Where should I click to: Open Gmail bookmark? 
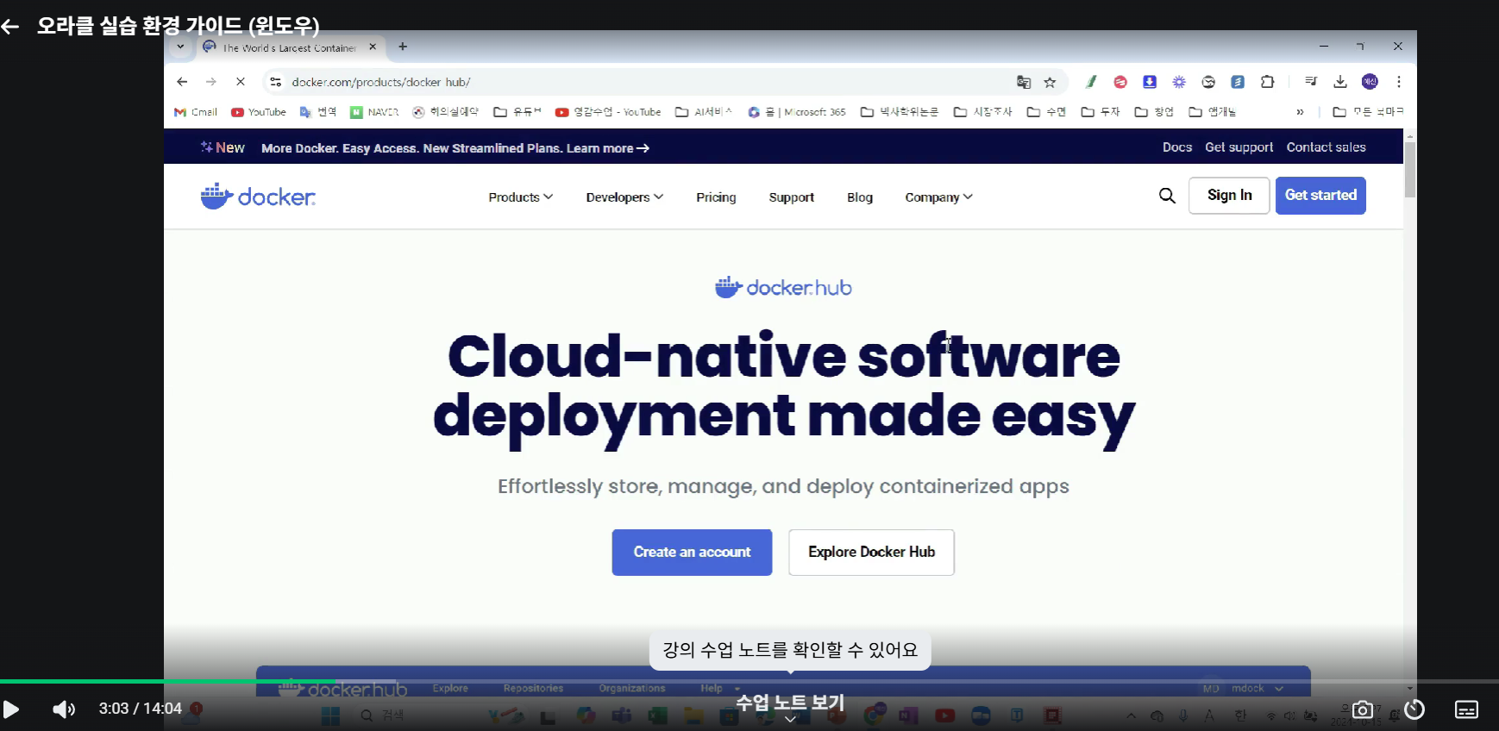tap(196, 112)
